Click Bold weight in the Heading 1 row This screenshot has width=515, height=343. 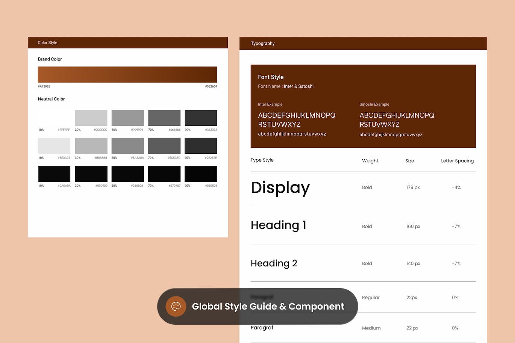click(367, 227)
